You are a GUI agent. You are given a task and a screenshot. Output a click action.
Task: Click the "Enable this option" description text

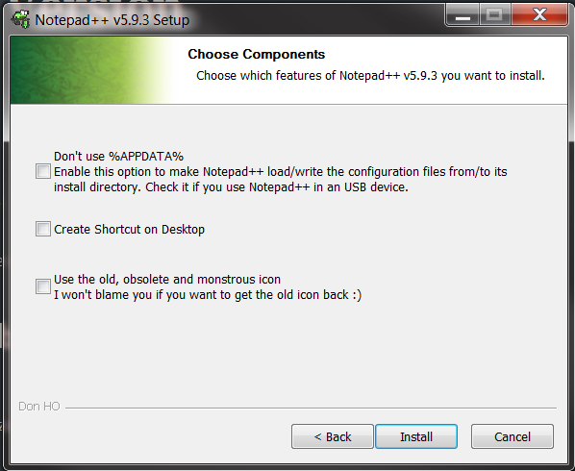(x=281, y=180)
